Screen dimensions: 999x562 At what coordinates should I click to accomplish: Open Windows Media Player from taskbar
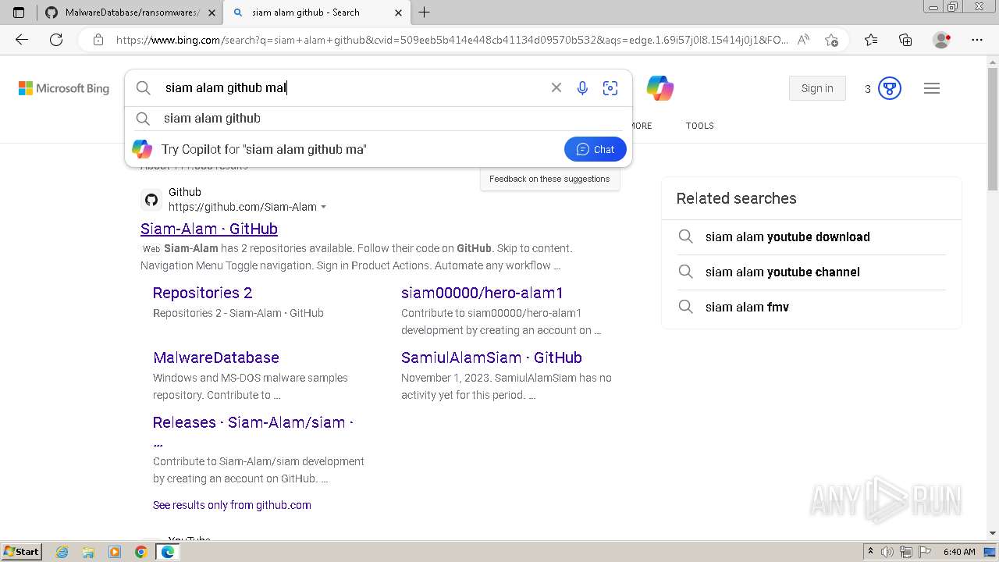pyautogui.click(x=115, y=552)
